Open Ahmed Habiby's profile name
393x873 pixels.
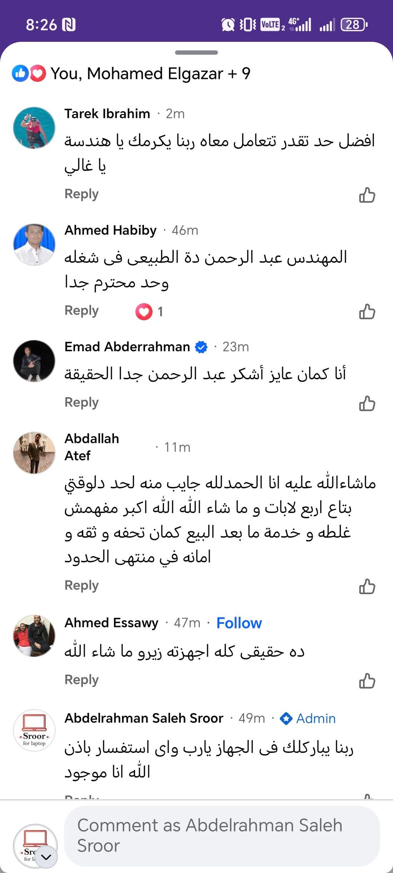(110, 231)
